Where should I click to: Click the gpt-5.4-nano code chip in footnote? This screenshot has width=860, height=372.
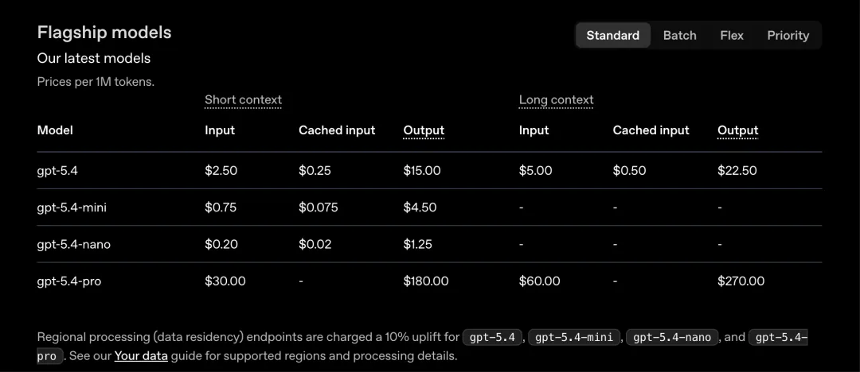(x=672, y=337)
